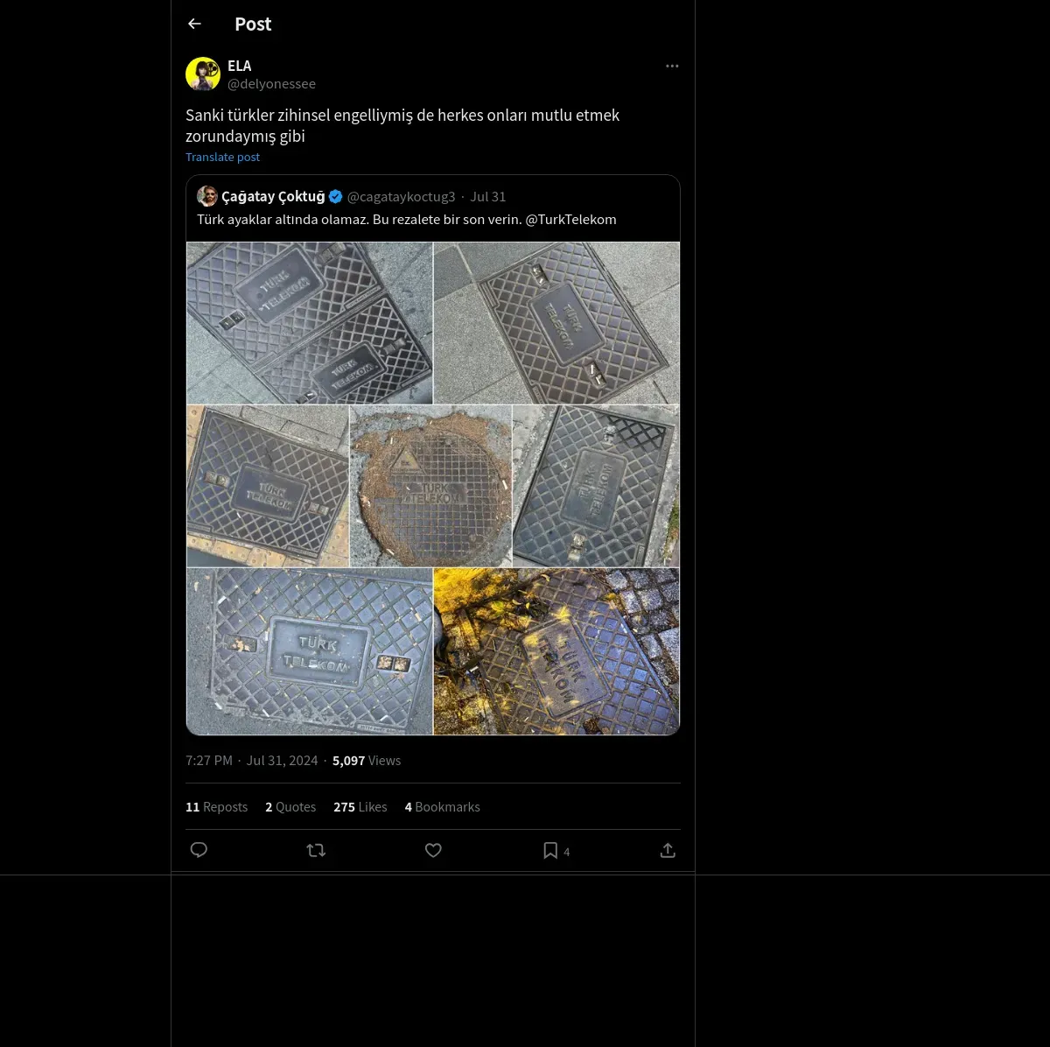
Task: Click the ELA display name
Action: coord(239,66)
